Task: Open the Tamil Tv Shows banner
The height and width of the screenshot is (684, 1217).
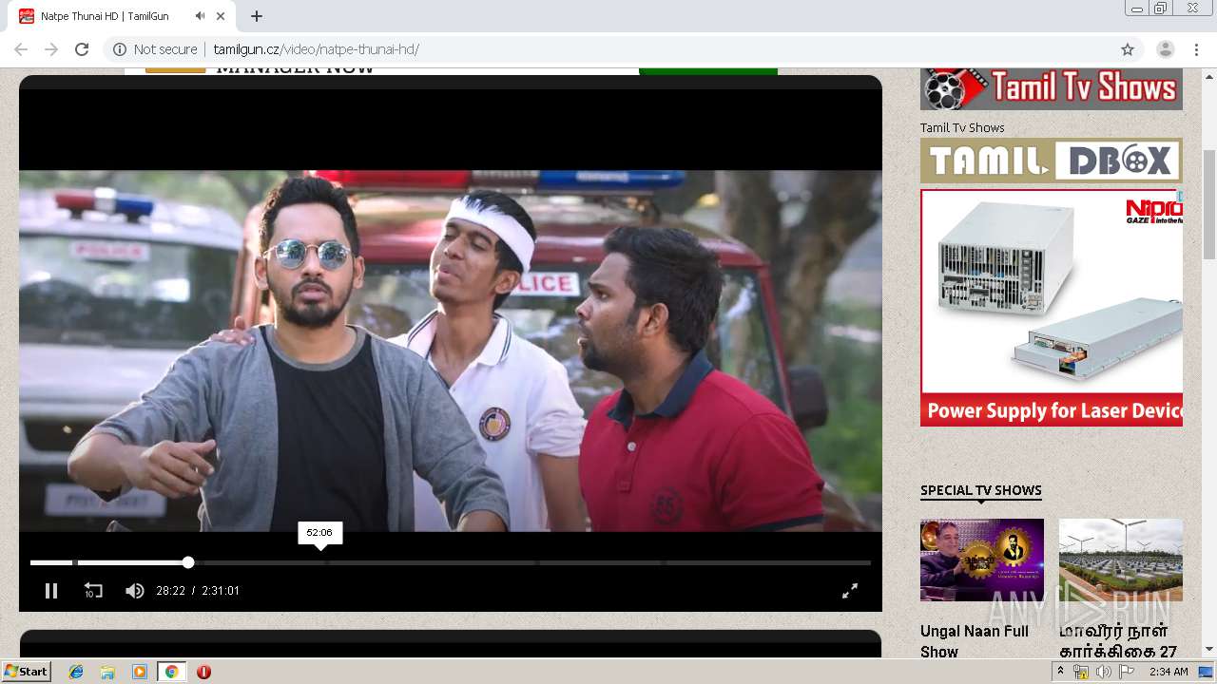Action: point(1052,88)
